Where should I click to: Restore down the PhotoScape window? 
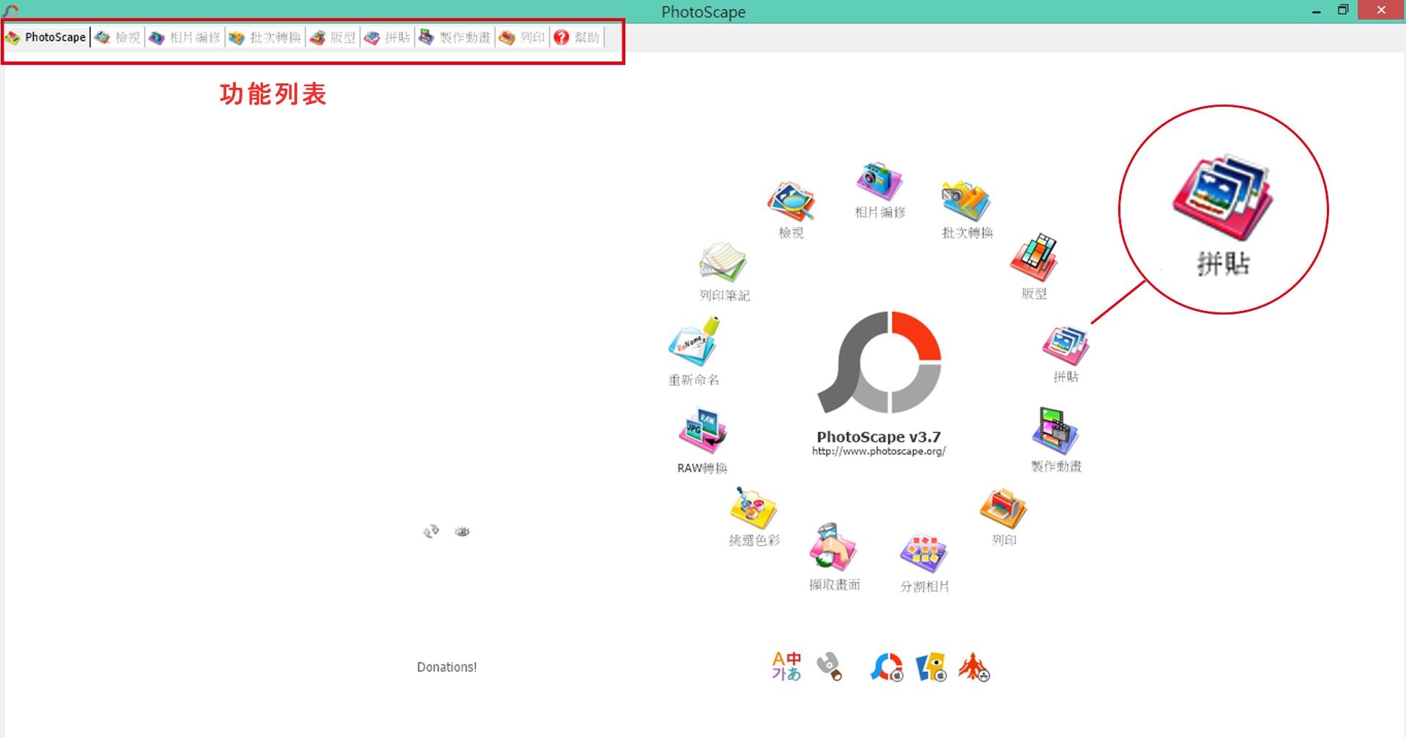coord(1343,10)
